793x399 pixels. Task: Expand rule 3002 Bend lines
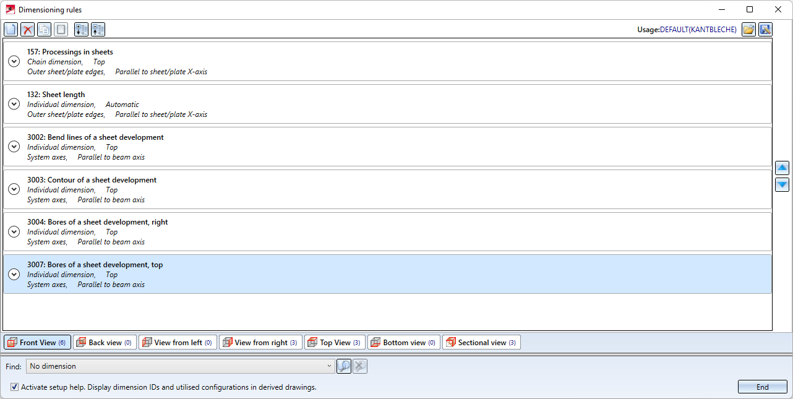(x=14, y=147)
